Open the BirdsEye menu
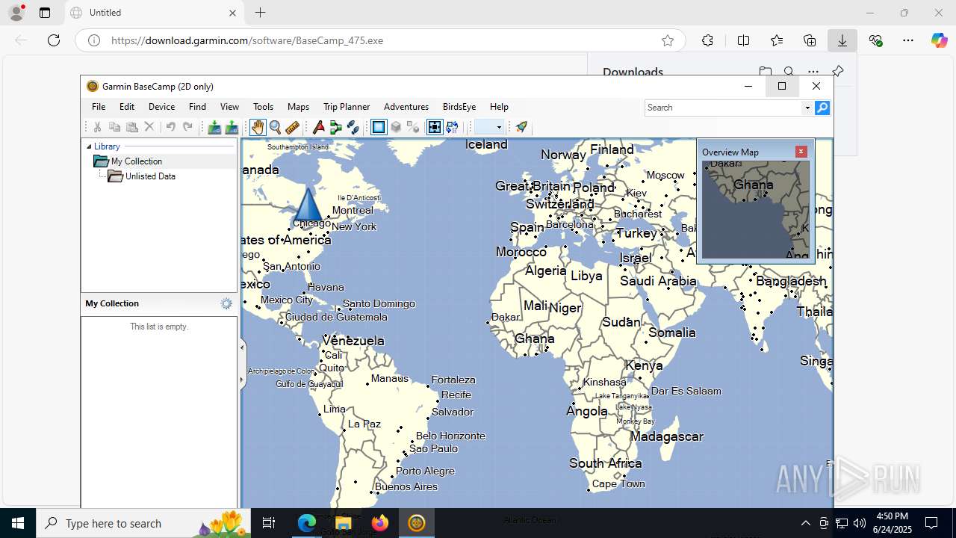This screenshot has height=538, width=956. click(x=459, y=107)
